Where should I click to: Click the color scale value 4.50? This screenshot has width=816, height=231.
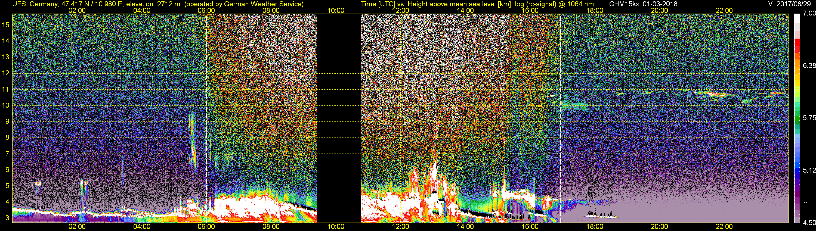coord(809,223)
